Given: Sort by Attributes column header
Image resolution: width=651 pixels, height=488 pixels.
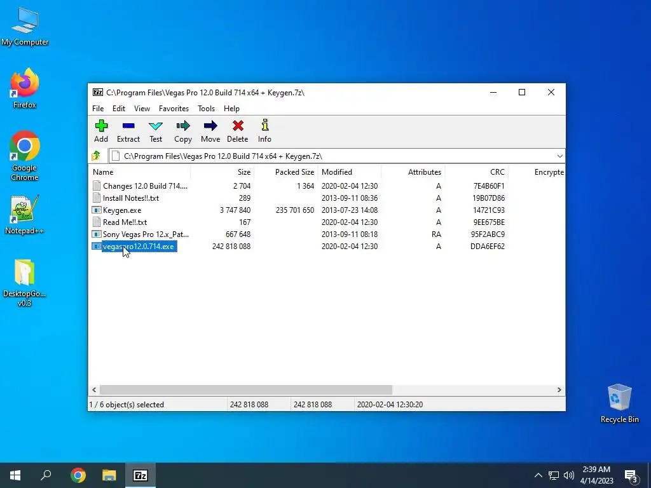Looking at the screenshot, I should coord(413,172).
